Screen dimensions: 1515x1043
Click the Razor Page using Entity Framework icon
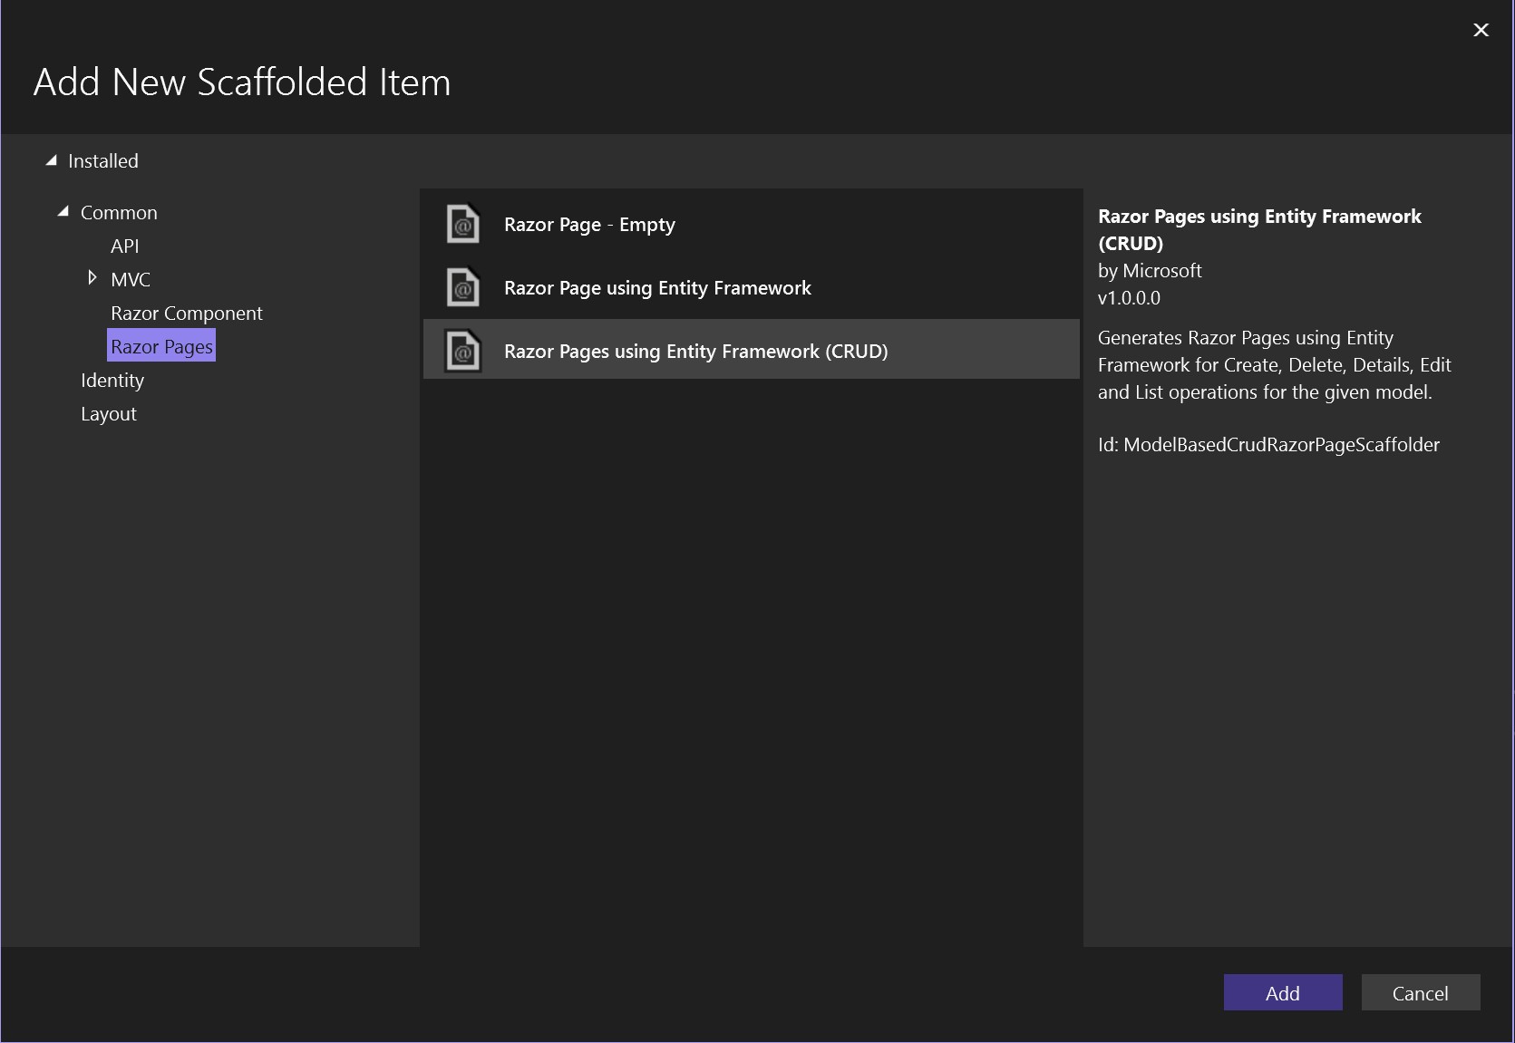click(x=462, y=287)
